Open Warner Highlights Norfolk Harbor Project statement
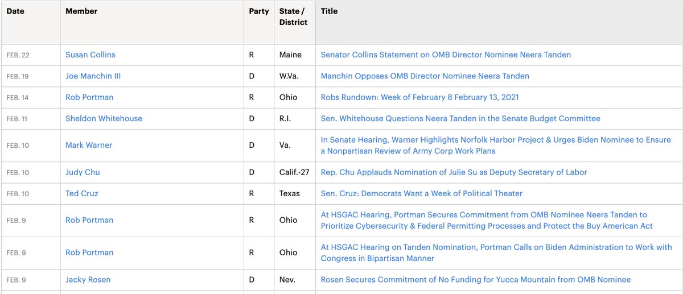Image resolution: width=683 pixels, height=294 pixels. point(496,145)
